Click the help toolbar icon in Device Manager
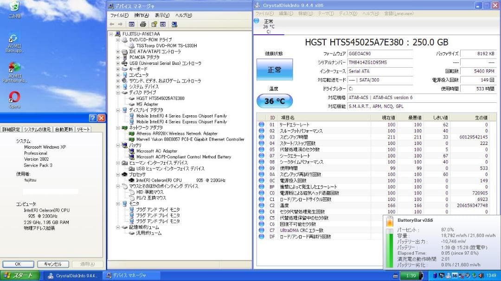Image resolution: width=501 pixels, height=281 pixels. 154,24
